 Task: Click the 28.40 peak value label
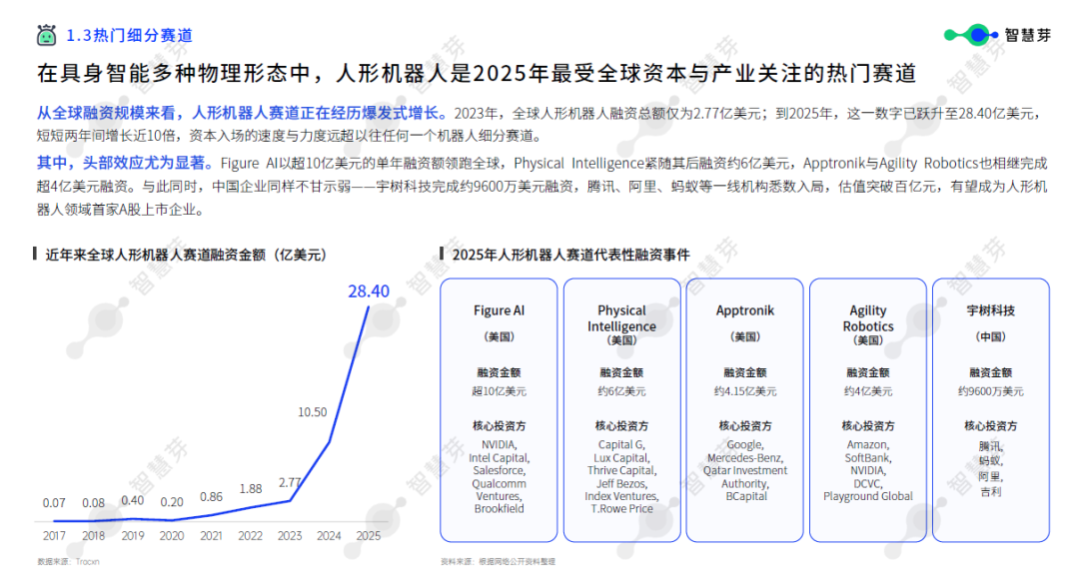click(x=368, y=291)
